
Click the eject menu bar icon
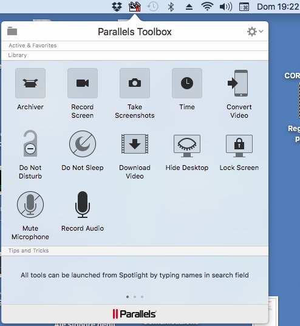tap(189, 7)
